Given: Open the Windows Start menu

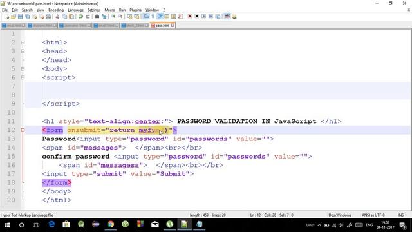Looking at the screenshot, I should click(7, 225).
